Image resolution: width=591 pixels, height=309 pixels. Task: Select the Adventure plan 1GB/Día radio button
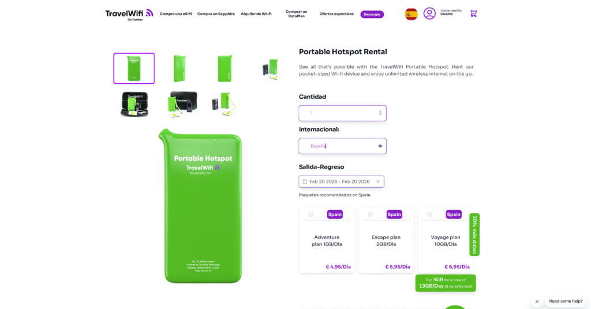click(x=311, y=215)
